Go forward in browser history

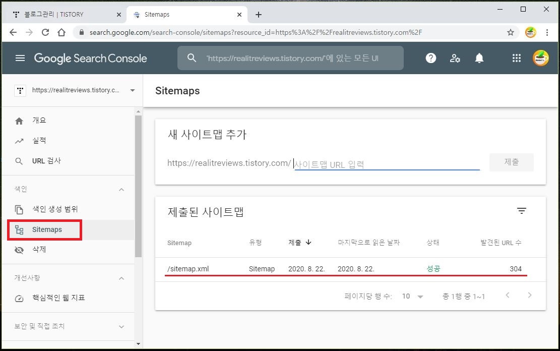click(29, 32)
